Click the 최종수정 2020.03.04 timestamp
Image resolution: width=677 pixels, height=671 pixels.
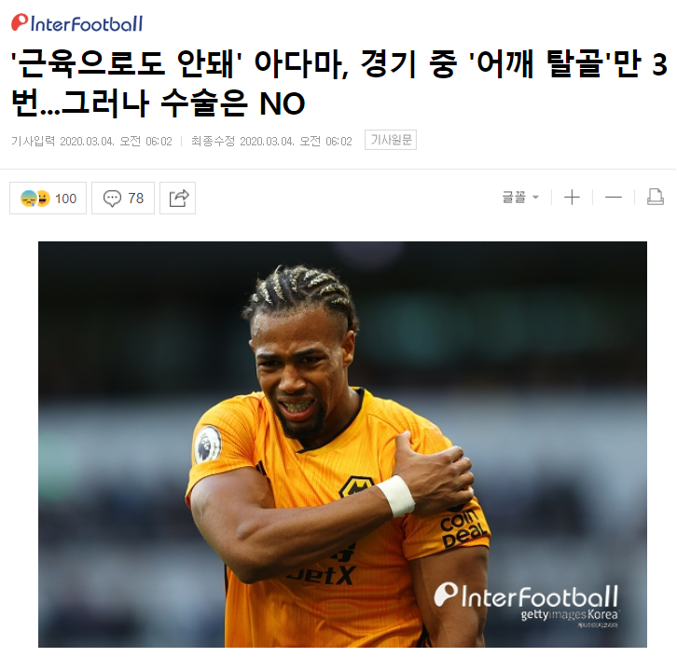coord(271,141)
